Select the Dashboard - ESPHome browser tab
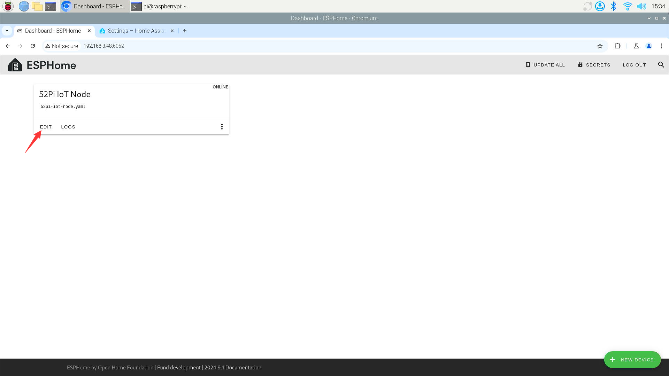Viewport: 669px width, 376px height. (54, 31)
